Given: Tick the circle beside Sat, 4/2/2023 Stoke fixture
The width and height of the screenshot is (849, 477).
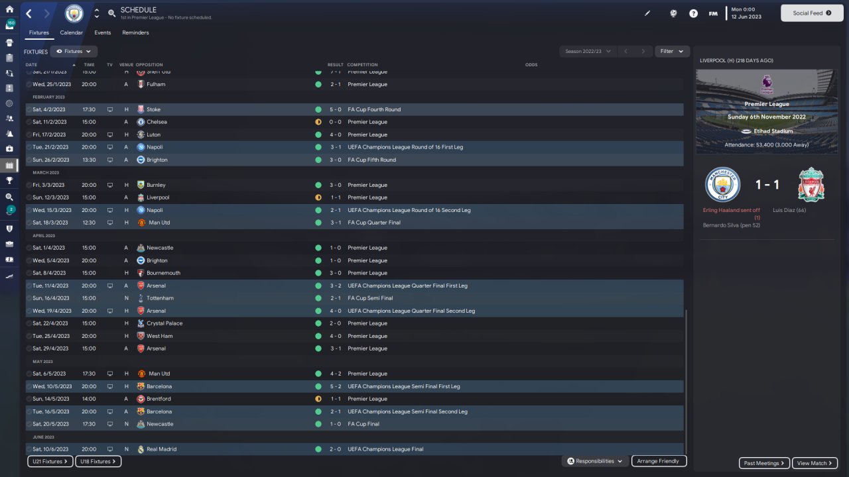Looking at the screenshot, I should coord(29,109).
